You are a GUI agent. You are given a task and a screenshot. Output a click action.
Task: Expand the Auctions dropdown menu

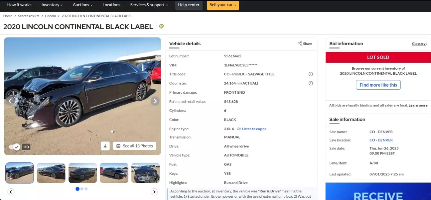[x=82, y=5]
